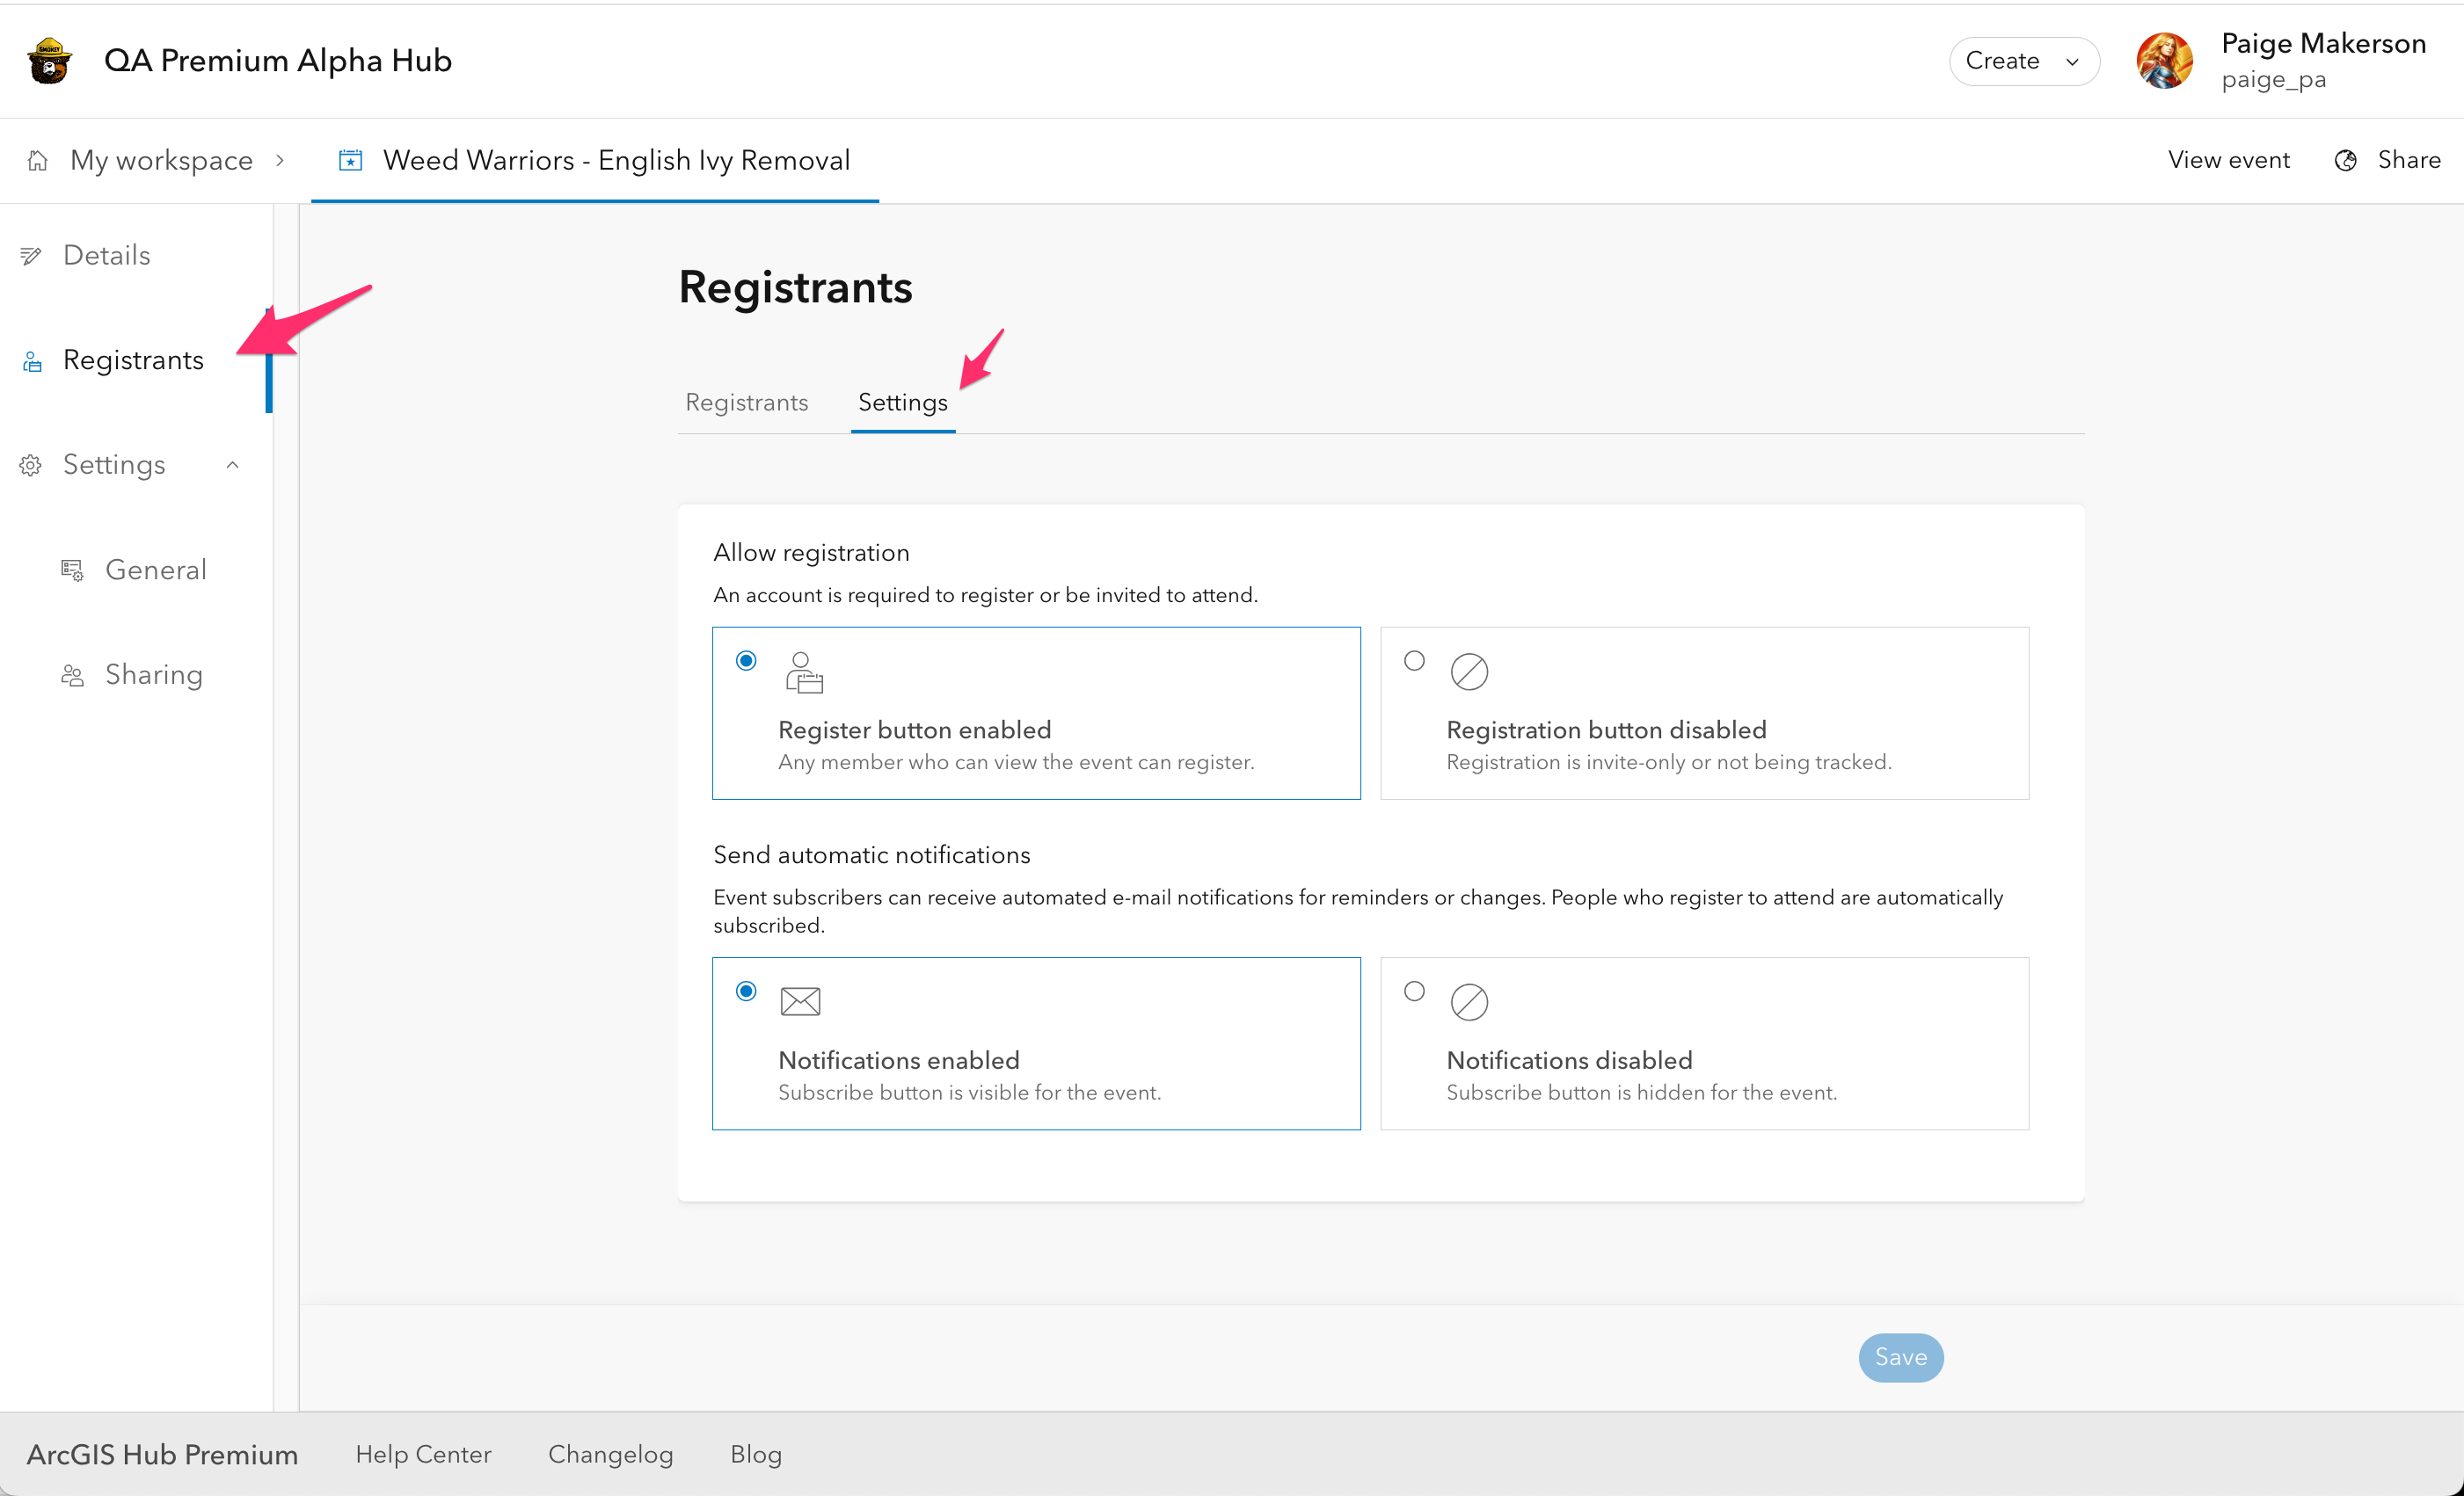Click the Details pencil icon in sidebar
Image resolution: width=2464 pixels, height=1496 pixels.
point(31,256)
